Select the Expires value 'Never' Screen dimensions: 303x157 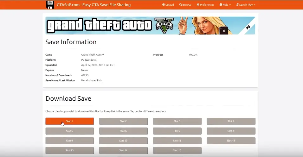pyautogui.click(x=85, y=70)
